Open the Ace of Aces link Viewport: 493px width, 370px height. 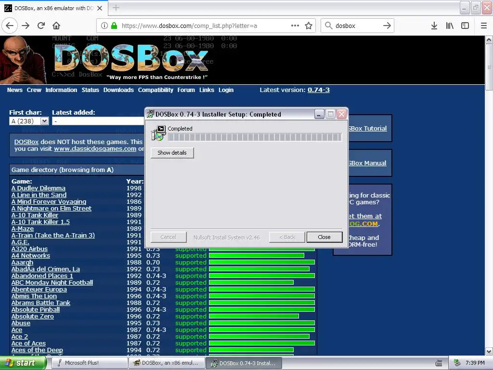pyautogui.click(x=28, y=343)
